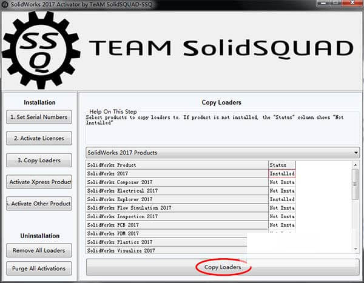Select the SolidWorks 2017 row
This screenshot has width=364, height=283.
pyautogui.click(x=177, y=173)
